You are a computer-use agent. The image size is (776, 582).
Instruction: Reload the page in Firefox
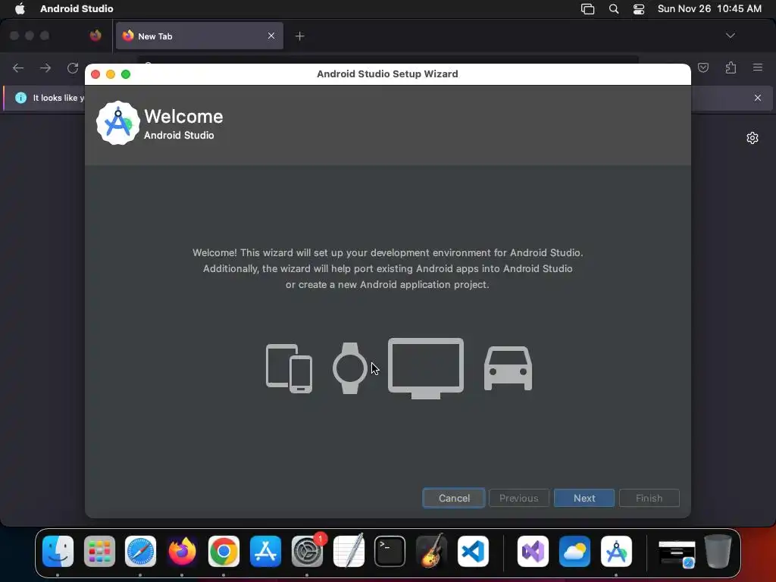coord(73,67)
